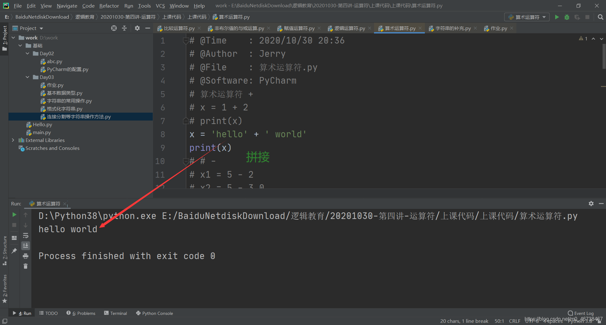
Task: Collapse the work root folder
Action: [x=13, y=38]
